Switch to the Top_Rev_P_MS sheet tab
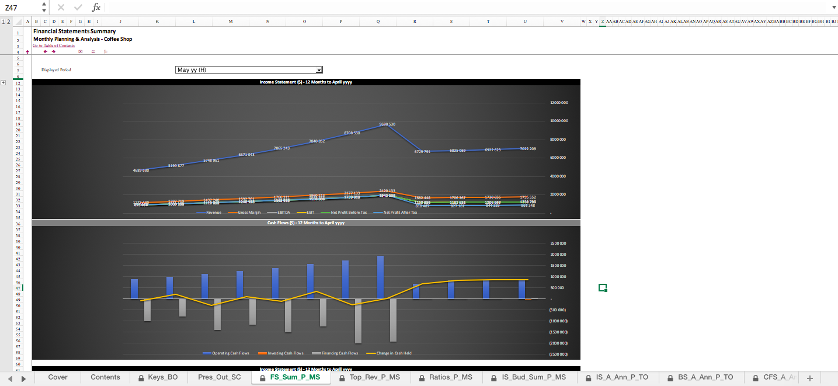This screenshot has width=838, height=386. (x=370, y=377)
